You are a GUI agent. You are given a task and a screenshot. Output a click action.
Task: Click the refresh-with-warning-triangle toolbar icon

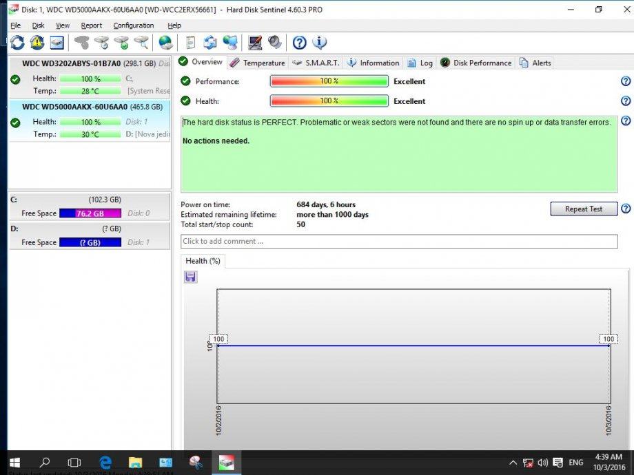point(37,43)
